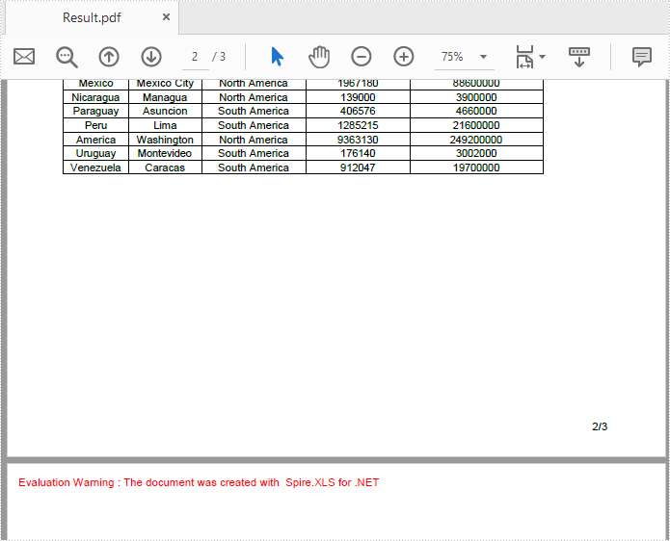
Task: Click the email envelope icon
Action: pos(24,57)
